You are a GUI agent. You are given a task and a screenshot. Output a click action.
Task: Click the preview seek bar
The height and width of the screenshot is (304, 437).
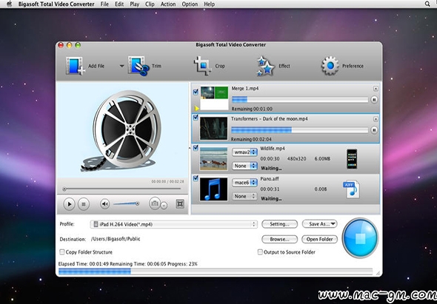[x=122, y=189]
